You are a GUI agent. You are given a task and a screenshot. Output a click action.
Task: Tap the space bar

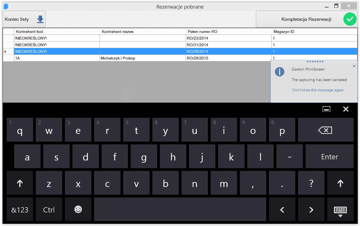[x=180, y=209]
